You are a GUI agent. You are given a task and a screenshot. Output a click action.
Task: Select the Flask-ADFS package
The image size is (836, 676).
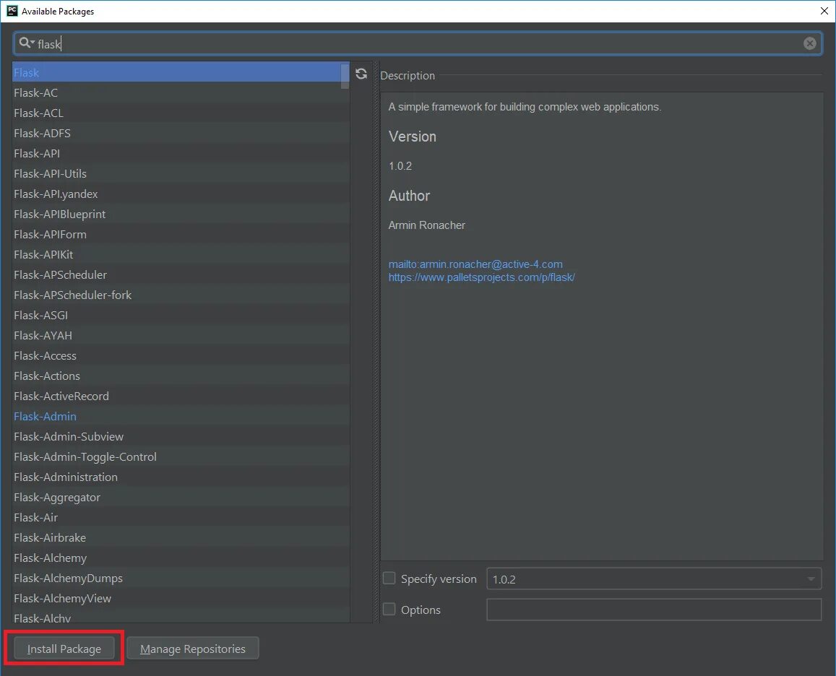pyautogui.click(x=180, y=134)
